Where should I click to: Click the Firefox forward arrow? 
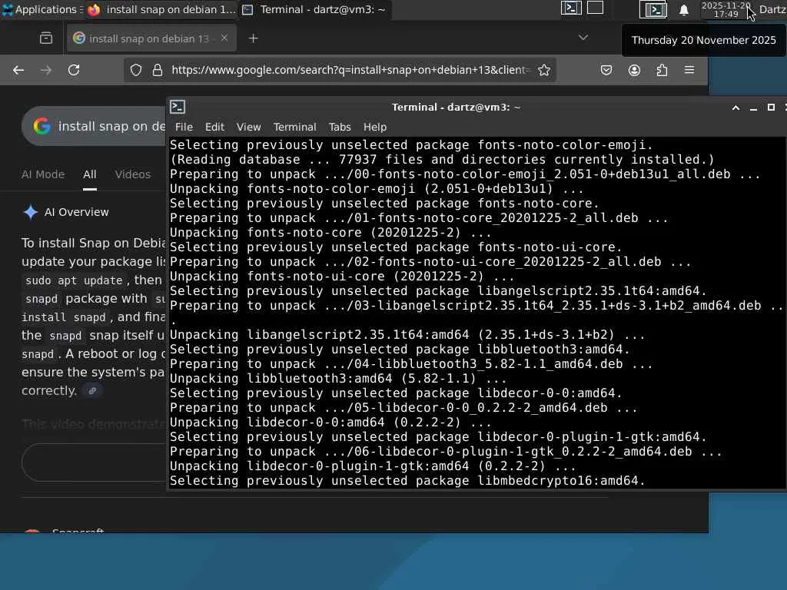46,70
